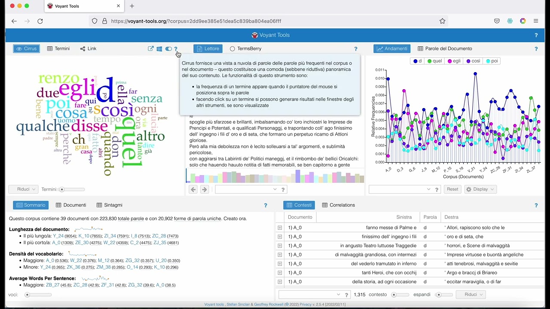Go to previous page in the reader
The width and height of the screenshot is (550, 309).
(x=193, y=189)
